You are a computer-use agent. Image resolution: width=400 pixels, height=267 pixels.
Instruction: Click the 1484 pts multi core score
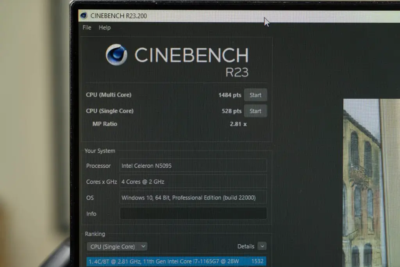coord(230,95)
